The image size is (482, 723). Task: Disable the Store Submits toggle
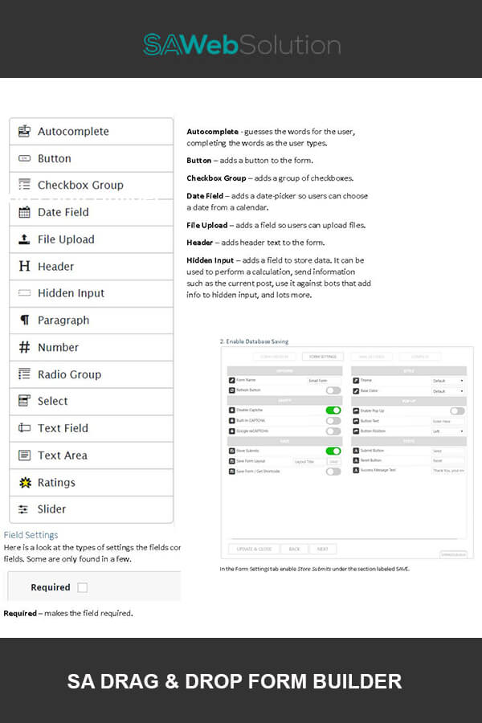tap(333, 451)
